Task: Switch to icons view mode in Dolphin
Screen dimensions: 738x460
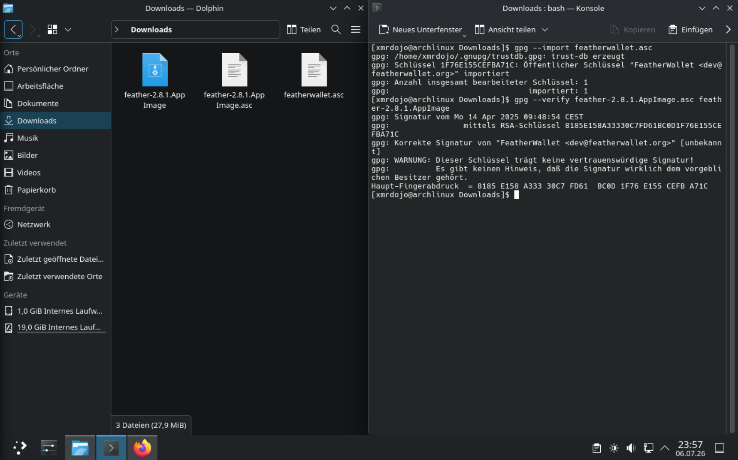Action: 52,30
